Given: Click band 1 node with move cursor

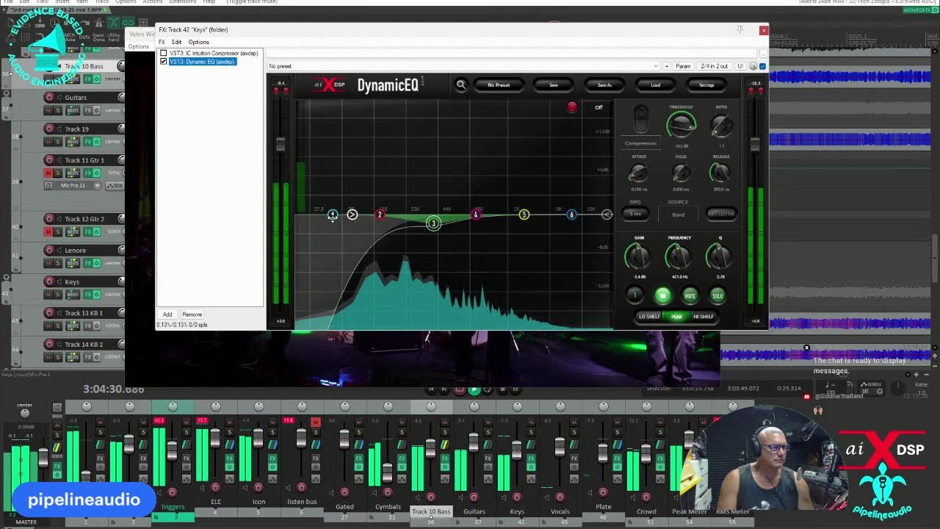Looking at the screenshot, I should point(333,215).
